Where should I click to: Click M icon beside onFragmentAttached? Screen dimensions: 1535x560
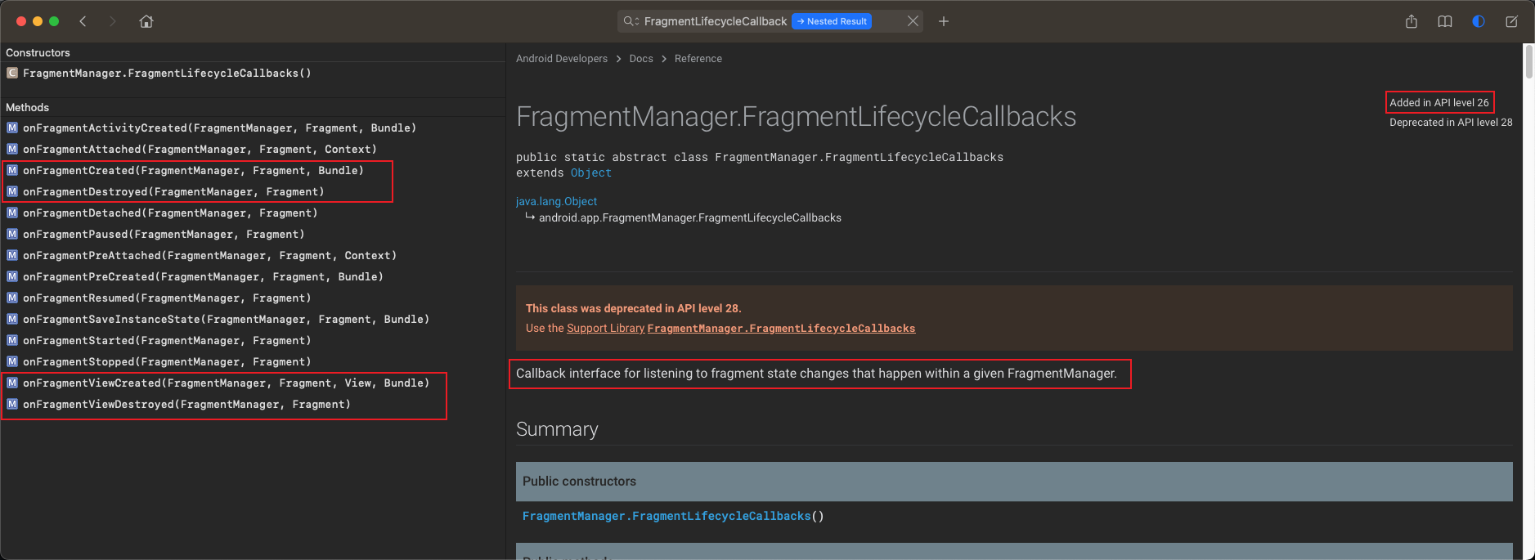(x=12, y=149)
